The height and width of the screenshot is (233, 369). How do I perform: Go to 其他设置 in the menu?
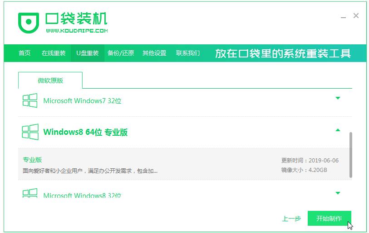pyautogui.click(x=154, y=53)
